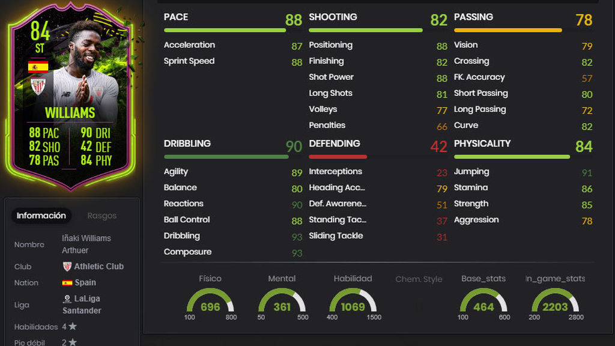Click the LaLiga logo icon in info panel
The width and height of the screenshot is (615, 346).
tap(67, 299)
